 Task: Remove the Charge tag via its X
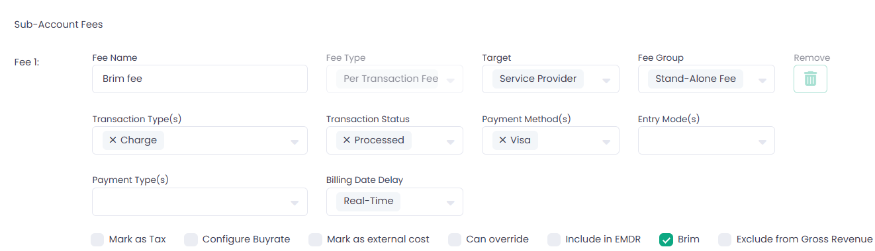[x=113, y=140]
